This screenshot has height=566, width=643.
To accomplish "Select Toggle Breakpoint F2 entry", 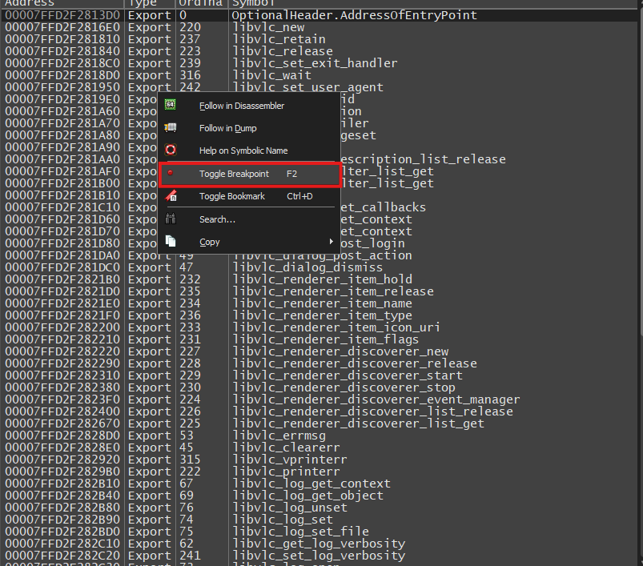I will (249, 175).
